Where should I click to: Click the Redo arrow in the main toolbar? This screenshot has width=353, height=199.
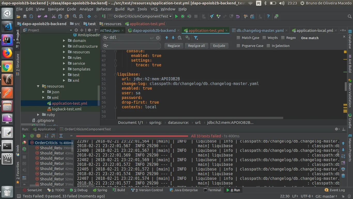(x=45, y=16)
